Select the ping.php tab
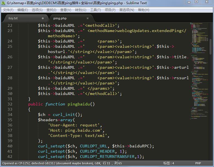 point(60,18)
